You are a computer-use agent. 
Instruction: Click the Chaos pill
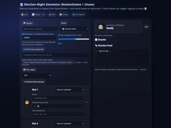pos(64,15)
